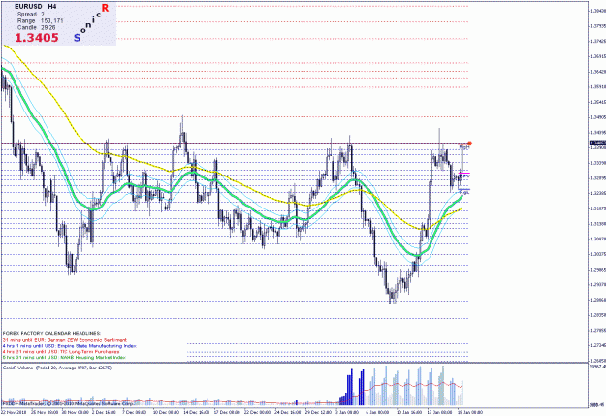
Task: Click the magenta daily pivot line marker
Action: 464,173
